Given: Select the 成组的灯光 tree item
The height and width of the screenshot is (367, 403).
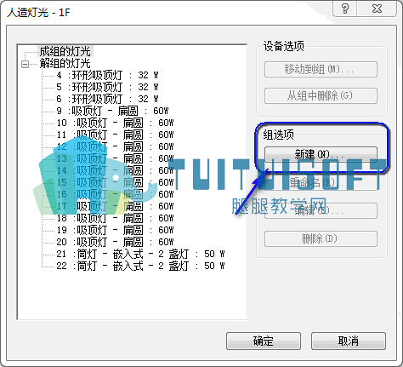Looking at the screenshot, I should pos(65,51).
